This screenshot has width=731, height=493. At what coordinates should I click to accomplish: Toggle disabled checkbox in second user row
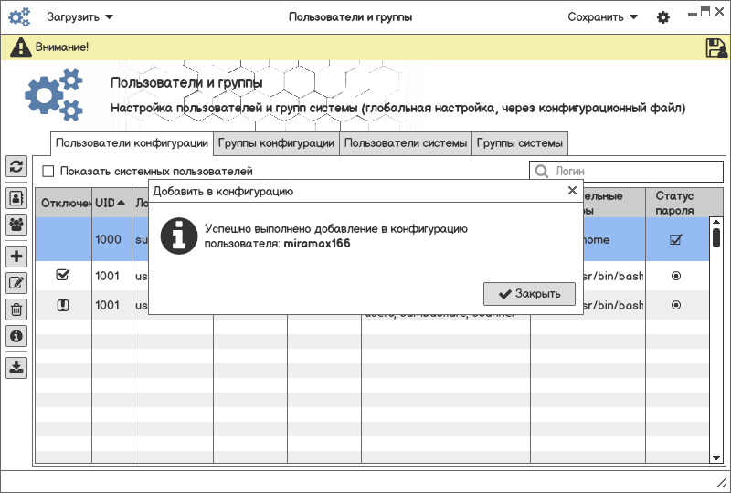(63, 275)
